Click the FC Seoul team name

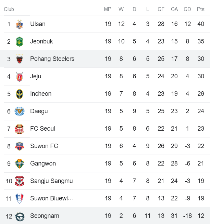coord(42,129)
